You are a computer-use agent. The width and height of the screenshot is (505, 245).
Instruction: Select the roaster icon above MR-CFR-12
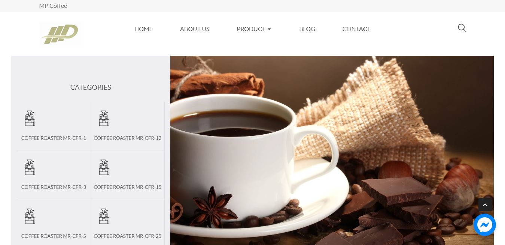[104, 118]
